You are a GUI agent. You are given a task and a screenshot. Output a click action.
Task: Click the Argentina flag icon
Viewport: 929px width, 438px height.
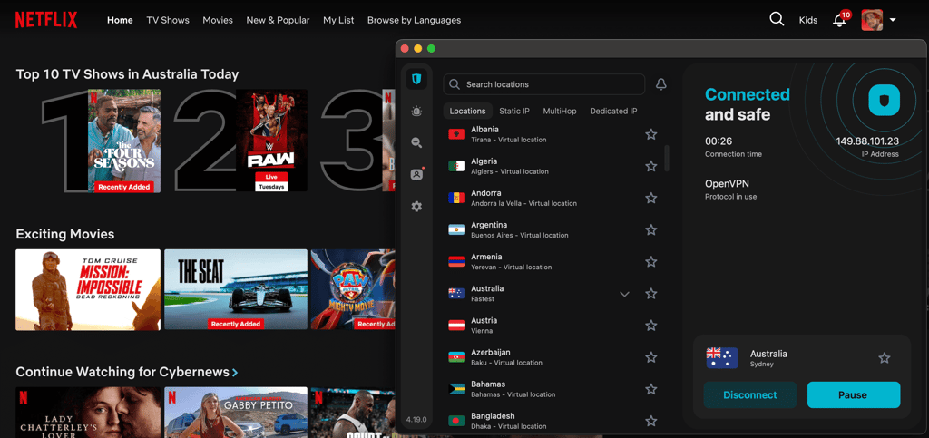(x=456, y=229)
